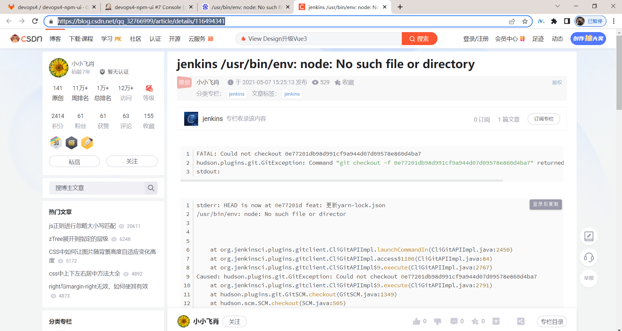Click the 小小飞肖 sunflower avatar in sidebar
The image size is (622, 331).
[59, 68]
